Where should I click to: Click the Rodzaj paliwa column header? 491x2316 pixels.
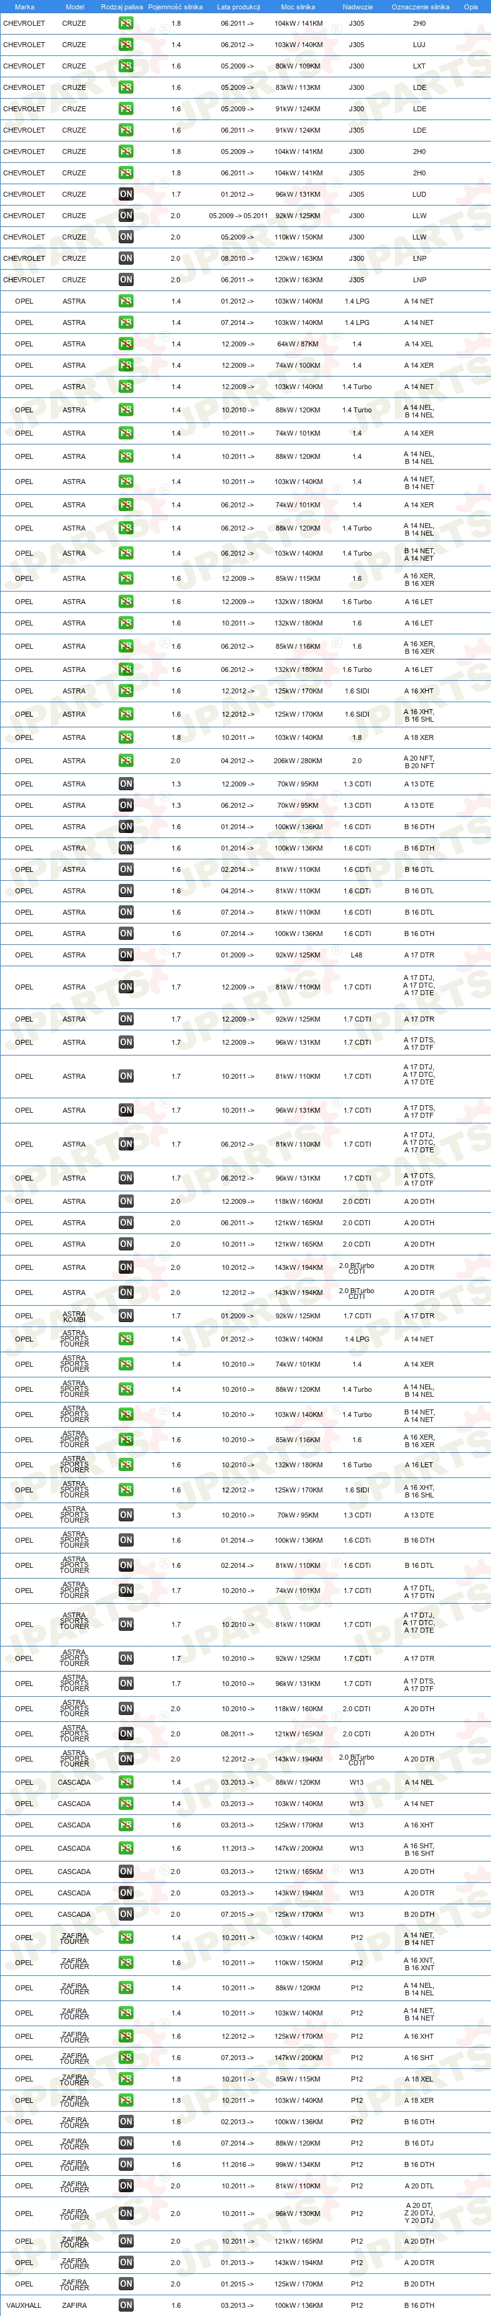(x=121, y=6)
